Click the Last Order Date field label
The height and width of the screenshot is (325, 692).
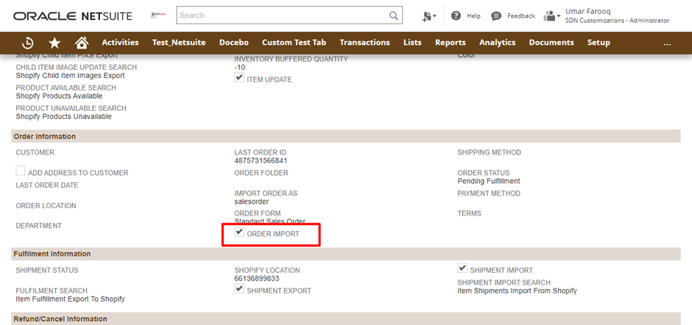click(x=47, y=185)
